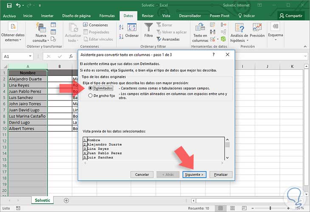Open the Name Box dropdown arrow

point(30,56)
